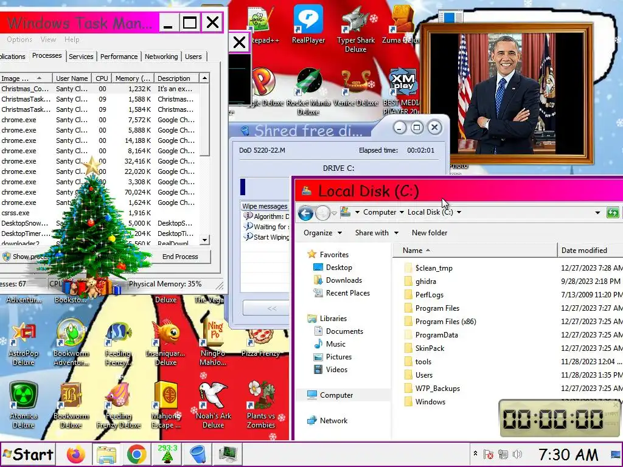Switch to Processes tab
Screen dimensions: 623x467
[x=47, y=55]
